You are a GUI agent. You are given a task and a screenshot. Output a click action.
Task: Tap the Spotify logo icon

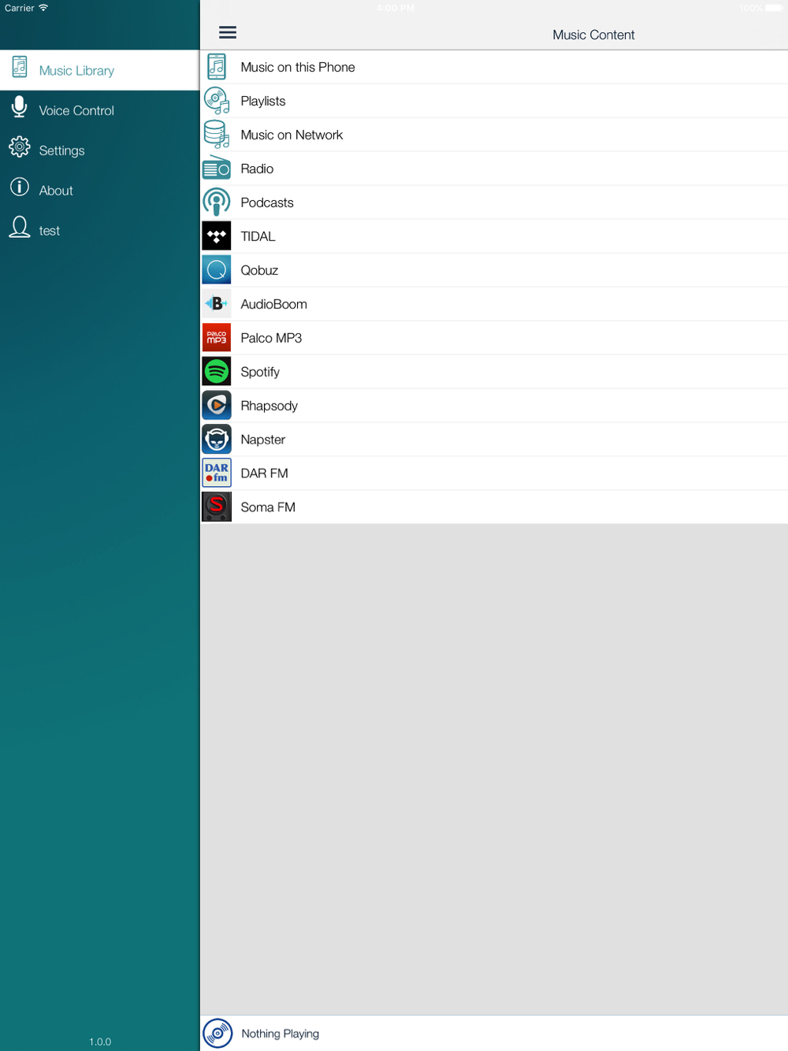[x=217, y=372]
